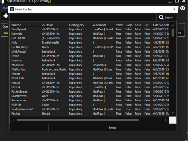Viewport: 188px width, 141px height.
Task: Sort by the Author column header
Action: point(48,25)
